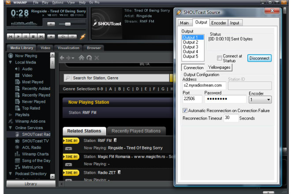Collapse the Podcast Directory tree node
The height and width of the screenshot is (194, 291).
coord(11,174)
